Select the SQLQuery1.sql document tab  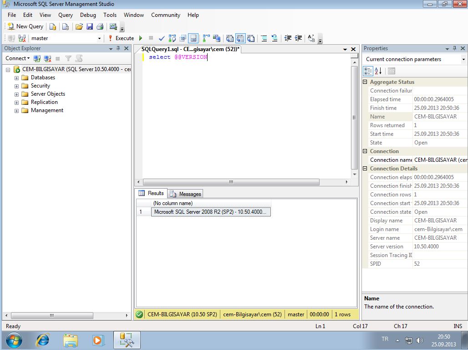pos(190,49)
